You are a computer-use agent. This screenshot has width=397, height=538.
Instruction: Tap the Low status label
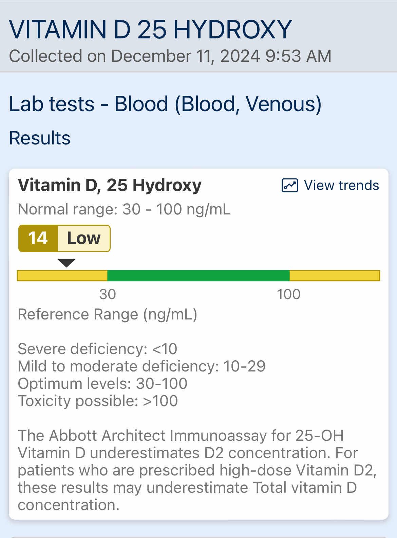pyautogui.click(x=84, y=238)
